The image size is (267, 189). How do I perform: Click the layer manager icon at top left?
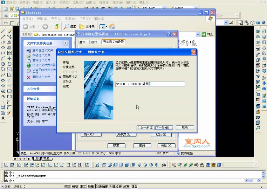click(6, 16)
